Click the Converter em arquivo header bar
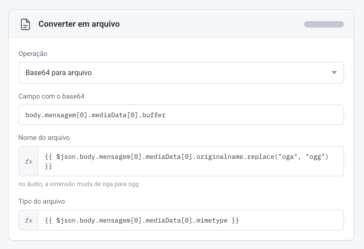364x249 pixels. pos(181,24)
